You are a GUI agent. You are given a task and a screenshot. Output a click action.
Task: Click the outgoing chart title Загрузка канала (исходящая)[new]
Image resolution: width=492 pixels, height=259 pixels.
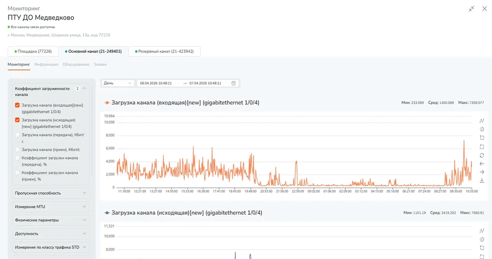[187, 213]
